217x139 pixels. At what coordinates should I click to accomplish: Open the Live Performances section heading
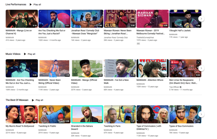16,5
